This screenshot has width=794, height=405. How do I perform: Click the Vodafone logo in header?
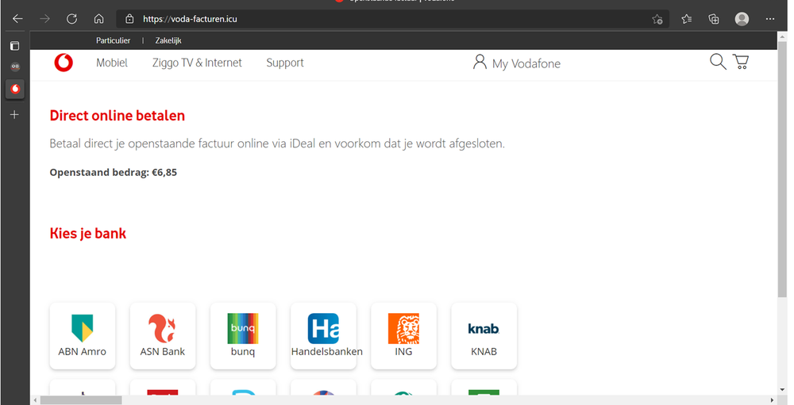click(x=64, y=63)
